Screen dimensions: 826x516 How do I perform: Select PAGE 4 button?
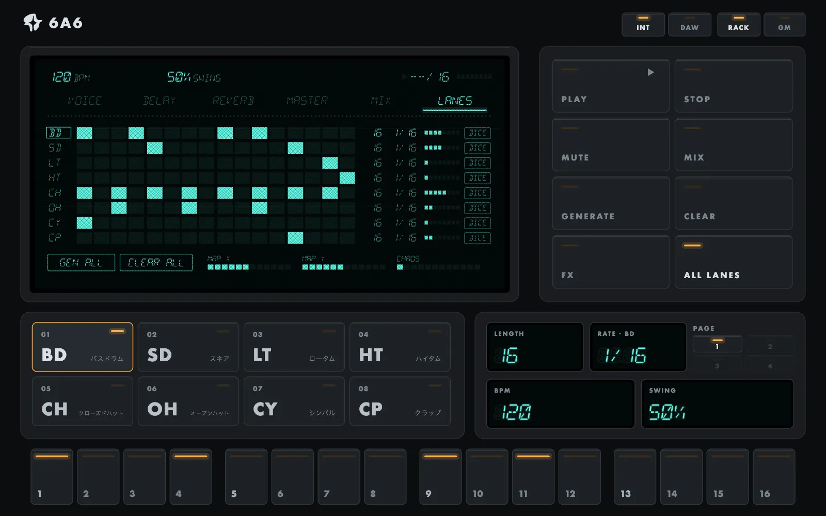coord(770,364)
